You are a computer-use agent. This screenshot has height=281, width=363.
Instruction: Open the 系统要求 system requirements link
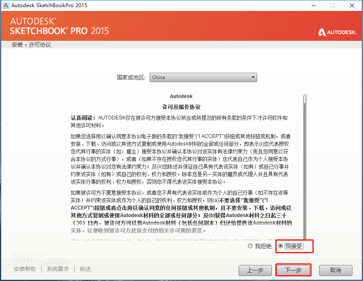(58, 269)
